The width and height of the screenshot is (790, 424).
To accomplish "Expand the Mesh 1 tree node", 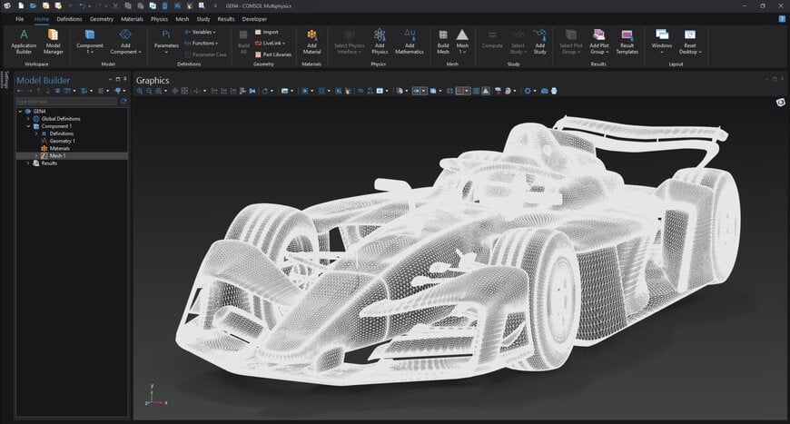I will click(x=36, y=156).
